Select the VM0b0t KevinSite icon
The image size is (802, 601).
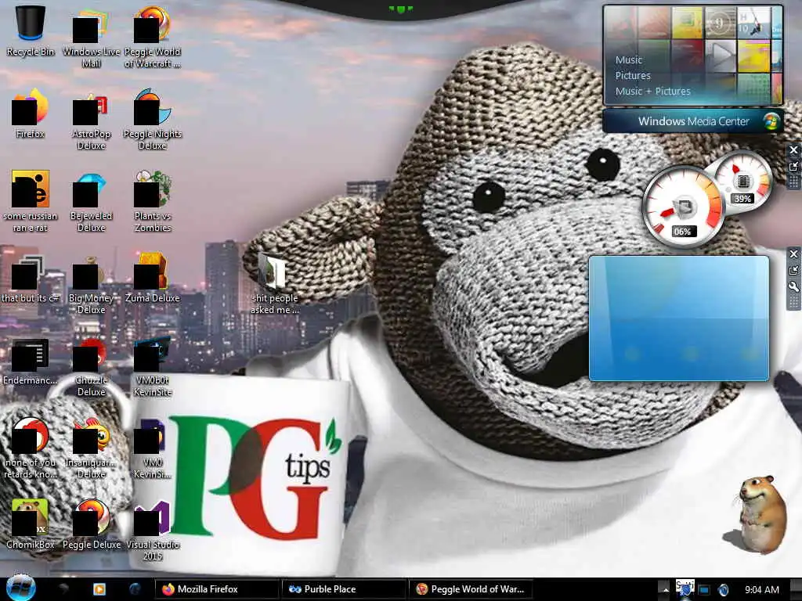[153, 365]
